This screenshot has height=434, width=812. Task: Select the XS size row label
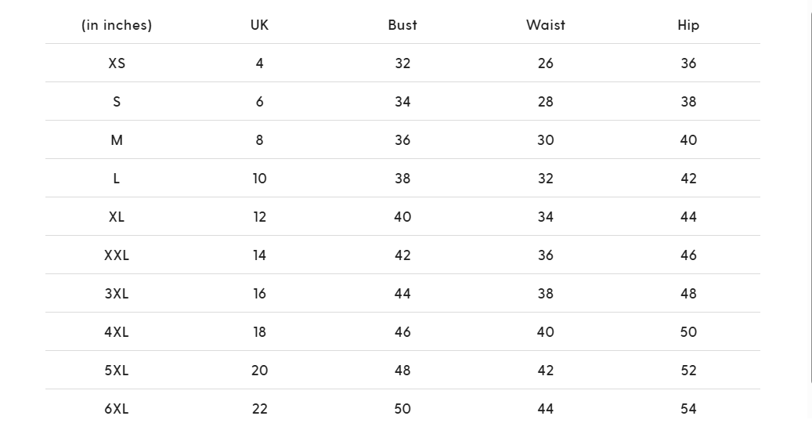click(x=117, y=63)
